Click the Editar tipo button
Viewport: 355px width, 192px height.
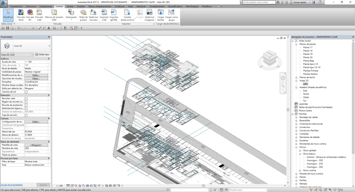[x=42, y=54]
